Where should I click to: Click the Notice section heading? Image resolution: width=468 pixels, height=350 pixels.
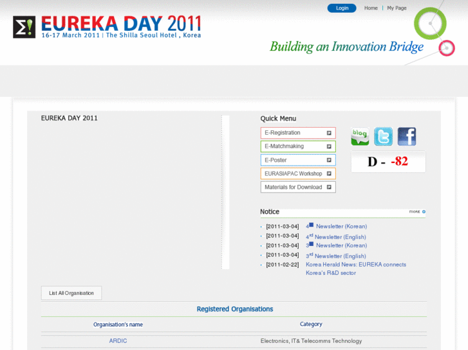(x=270, y=212)
